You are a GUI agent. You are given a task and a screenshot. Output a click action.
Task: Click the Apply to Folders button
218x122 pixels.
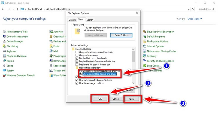pyautogui.click(x=96, y=35)
